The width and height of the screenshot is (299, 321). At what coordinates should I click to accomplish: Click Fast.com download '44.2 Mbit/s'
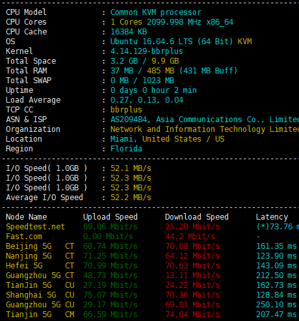tap(190, 237)
